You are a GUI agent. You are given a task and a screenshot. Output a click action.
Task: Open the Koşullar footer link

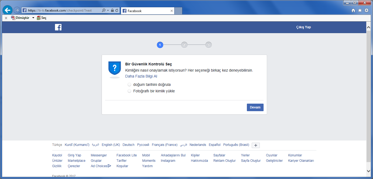click(122, 166)
